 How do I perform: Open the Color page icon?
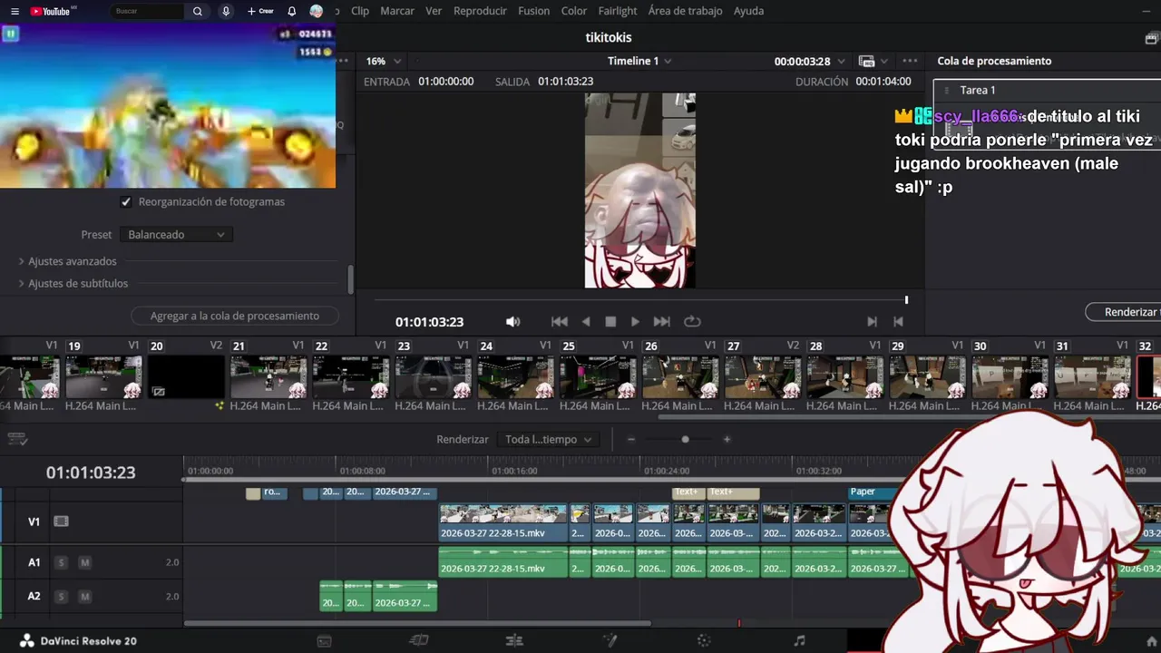pyautogui.click(x=704, y=640)
